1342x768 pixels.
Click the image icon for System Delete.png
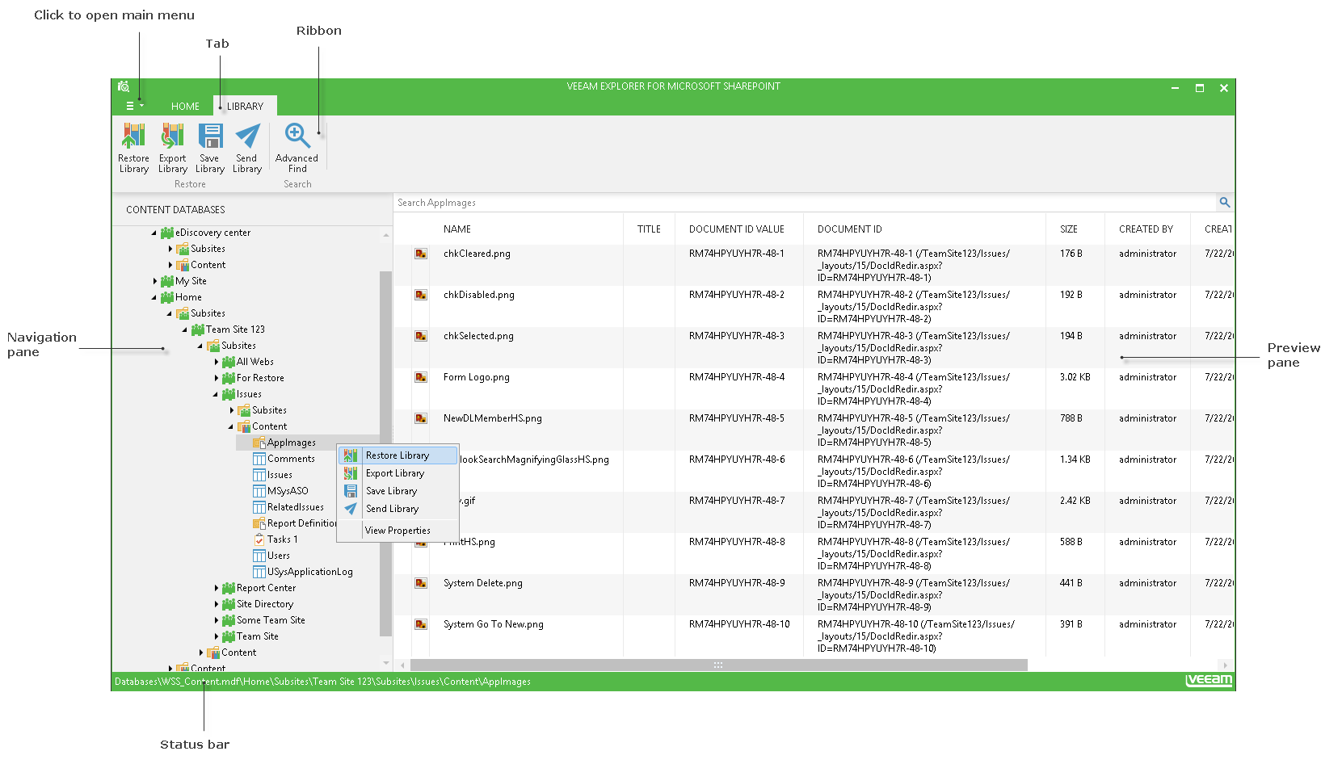421,583
